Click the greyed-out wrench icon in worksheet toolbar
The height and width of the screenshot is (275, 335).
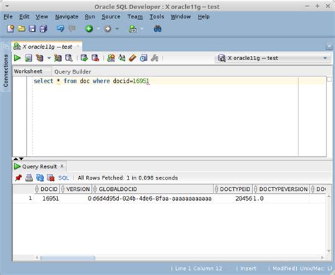tap(155, 58)
